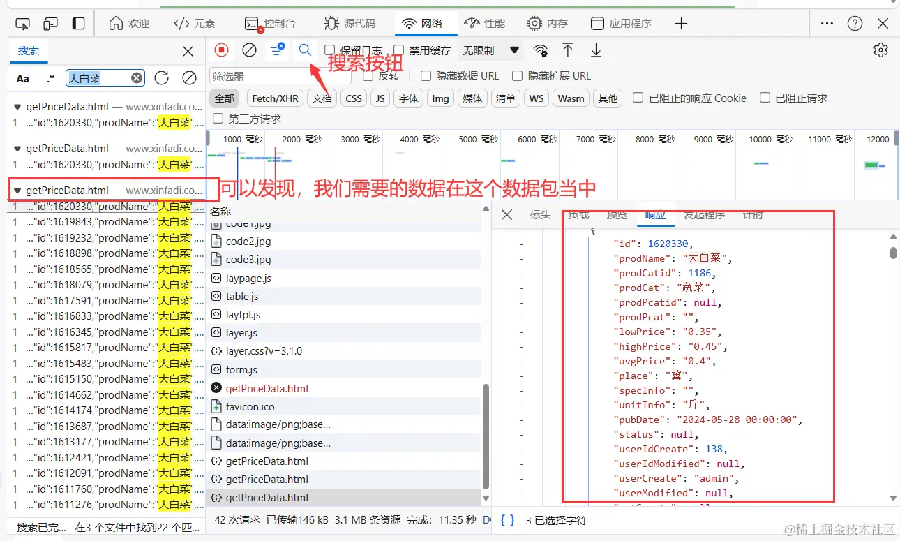The height and width of the screenshot is (541, 900).
Task: Add more tools with plus icon
Action: pos(682,24)
